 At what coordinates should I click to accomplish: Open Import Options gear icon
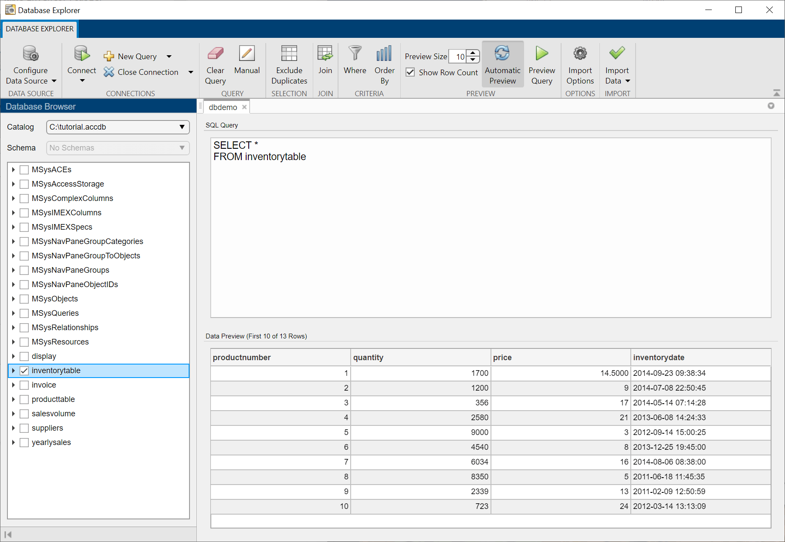(x=580, y=54)
